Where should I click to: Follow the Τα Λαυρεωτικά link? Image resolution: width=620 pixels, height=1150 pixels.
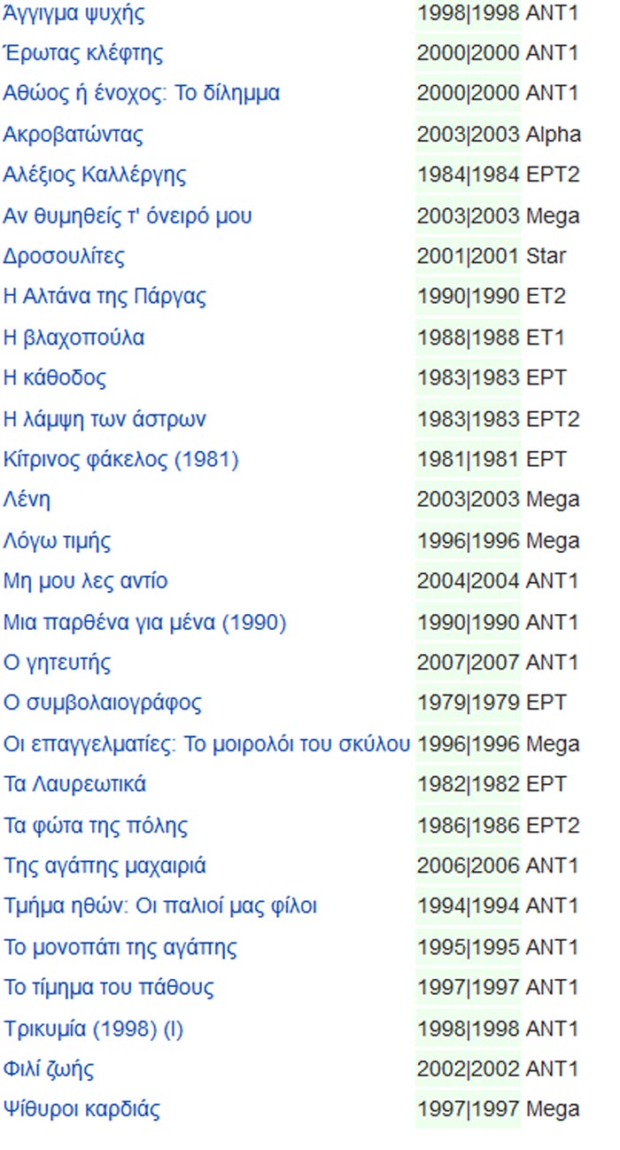coord(74,784)
